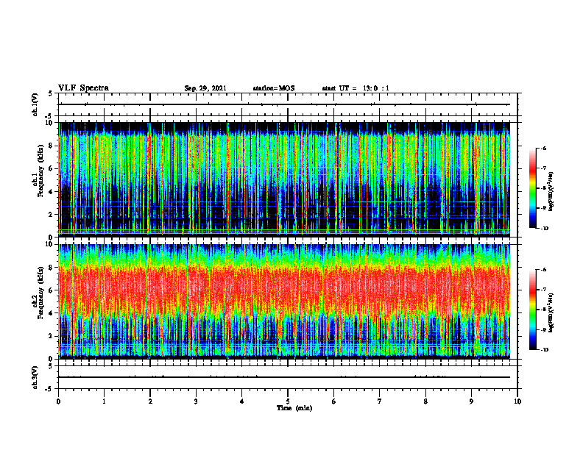This screenshot has width=583, height=450.
Task: Click the -10 label on upper colorbar
Action: click(545, 228)
